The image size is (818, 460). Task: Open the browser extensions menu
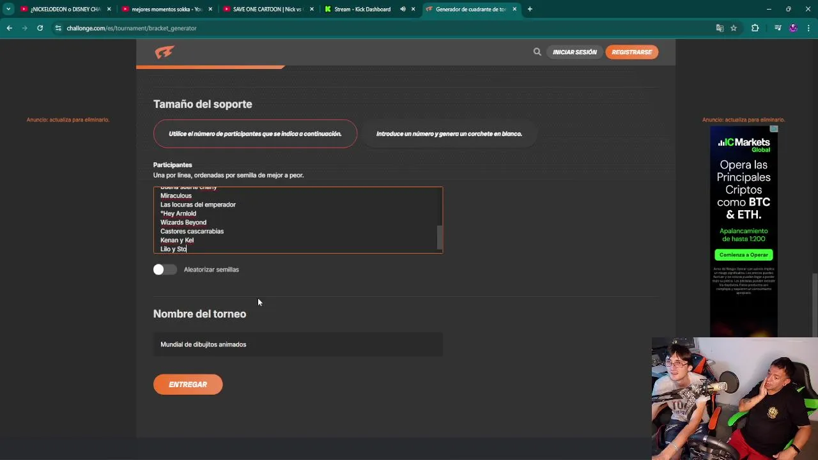pos(755,28)
